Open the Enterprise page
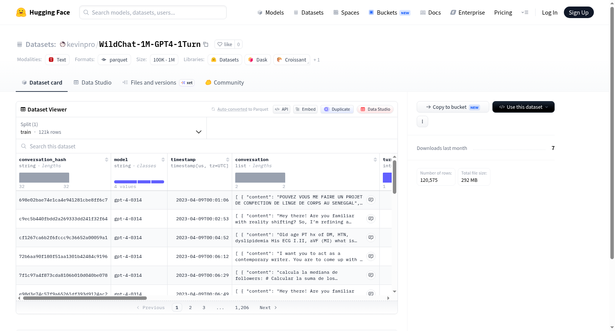 pos(467,12)
